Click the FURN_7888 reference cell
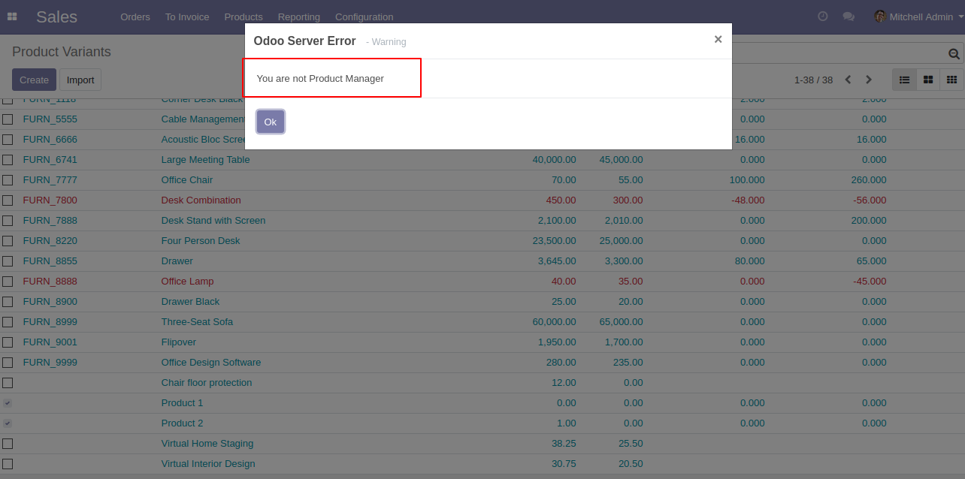The height and width of the screenshot is (479, 965). tap(50, 220)
